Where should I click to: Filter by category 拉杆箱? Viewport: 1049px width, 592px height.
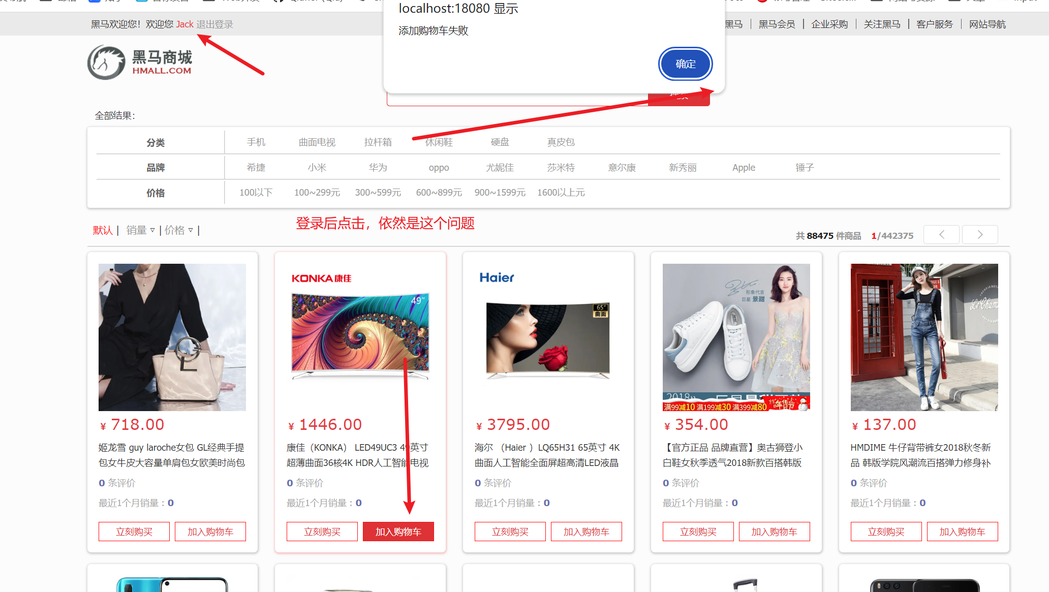coord(378,142)
